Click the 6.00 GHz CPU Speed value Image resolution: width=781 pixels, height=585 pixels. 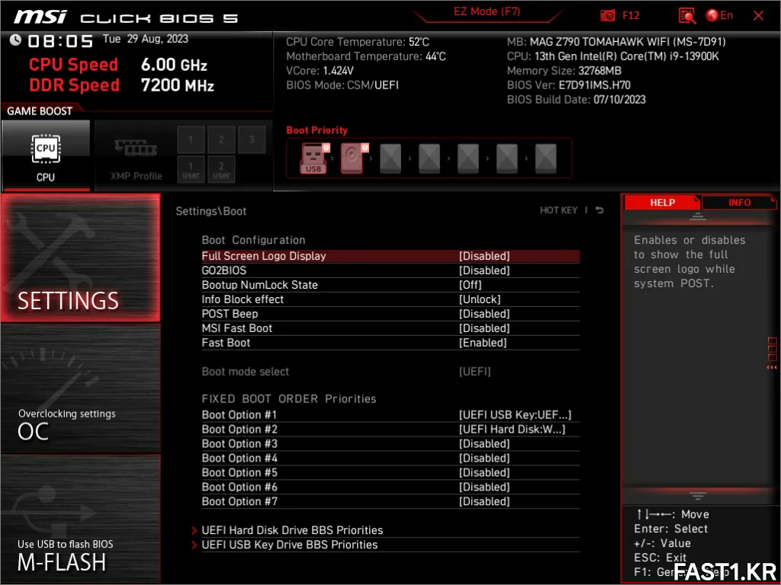(x=174, y=65)
